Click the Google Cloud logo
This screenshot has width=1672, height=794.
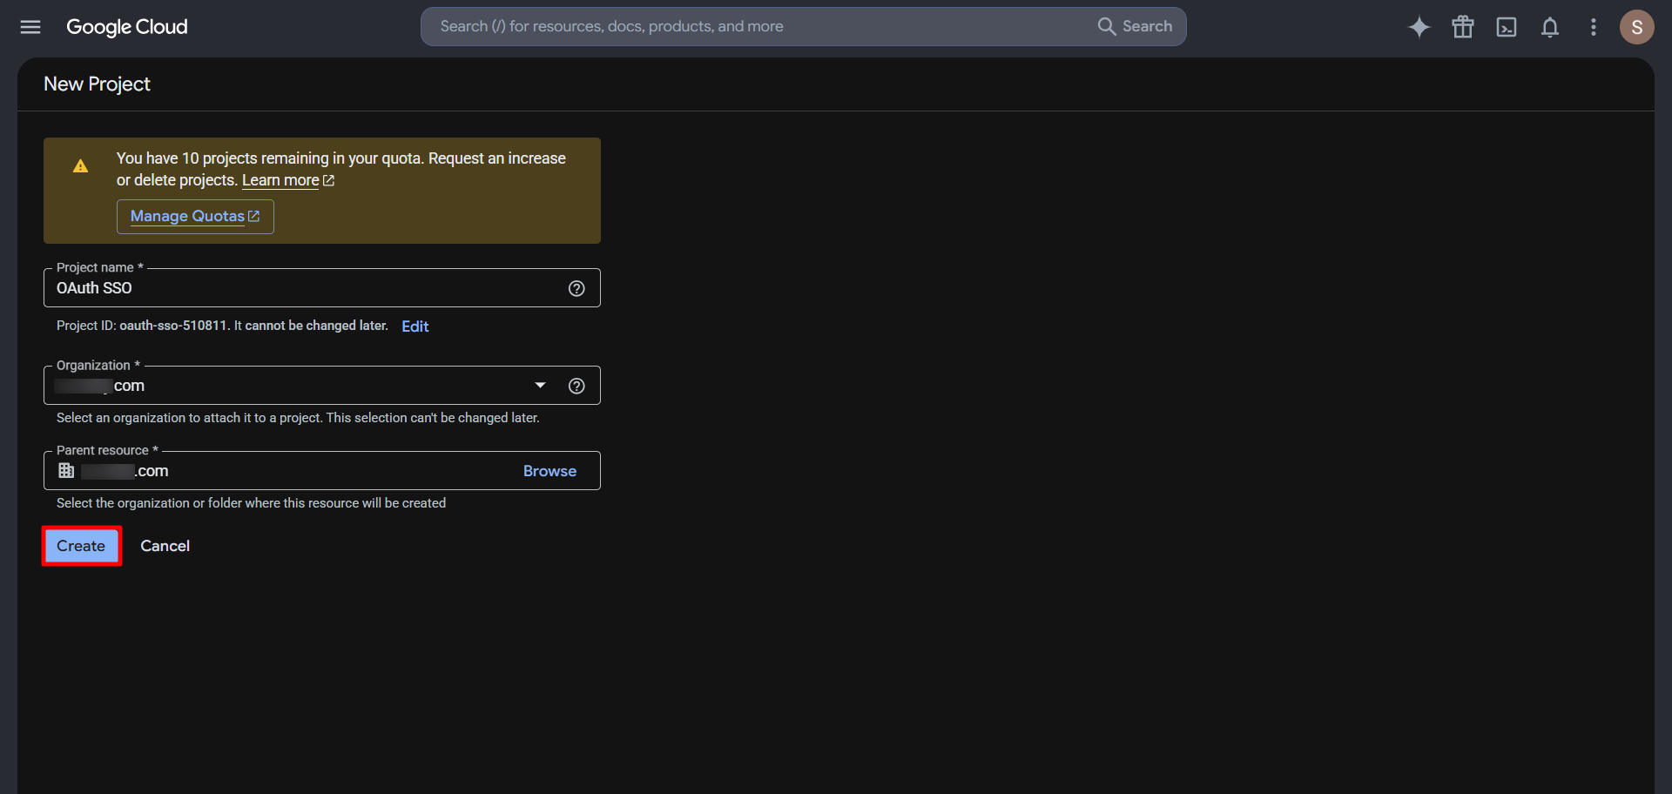pyautogui.click(x=127, y=27)
